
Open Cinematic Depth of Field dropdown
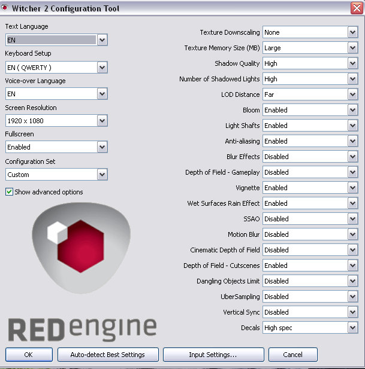tap(310, 249)
